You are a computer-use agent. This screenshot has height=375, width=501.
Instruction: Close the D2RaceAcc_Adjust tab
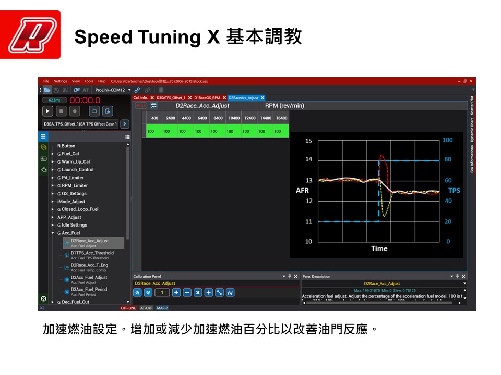pos(263,98)
